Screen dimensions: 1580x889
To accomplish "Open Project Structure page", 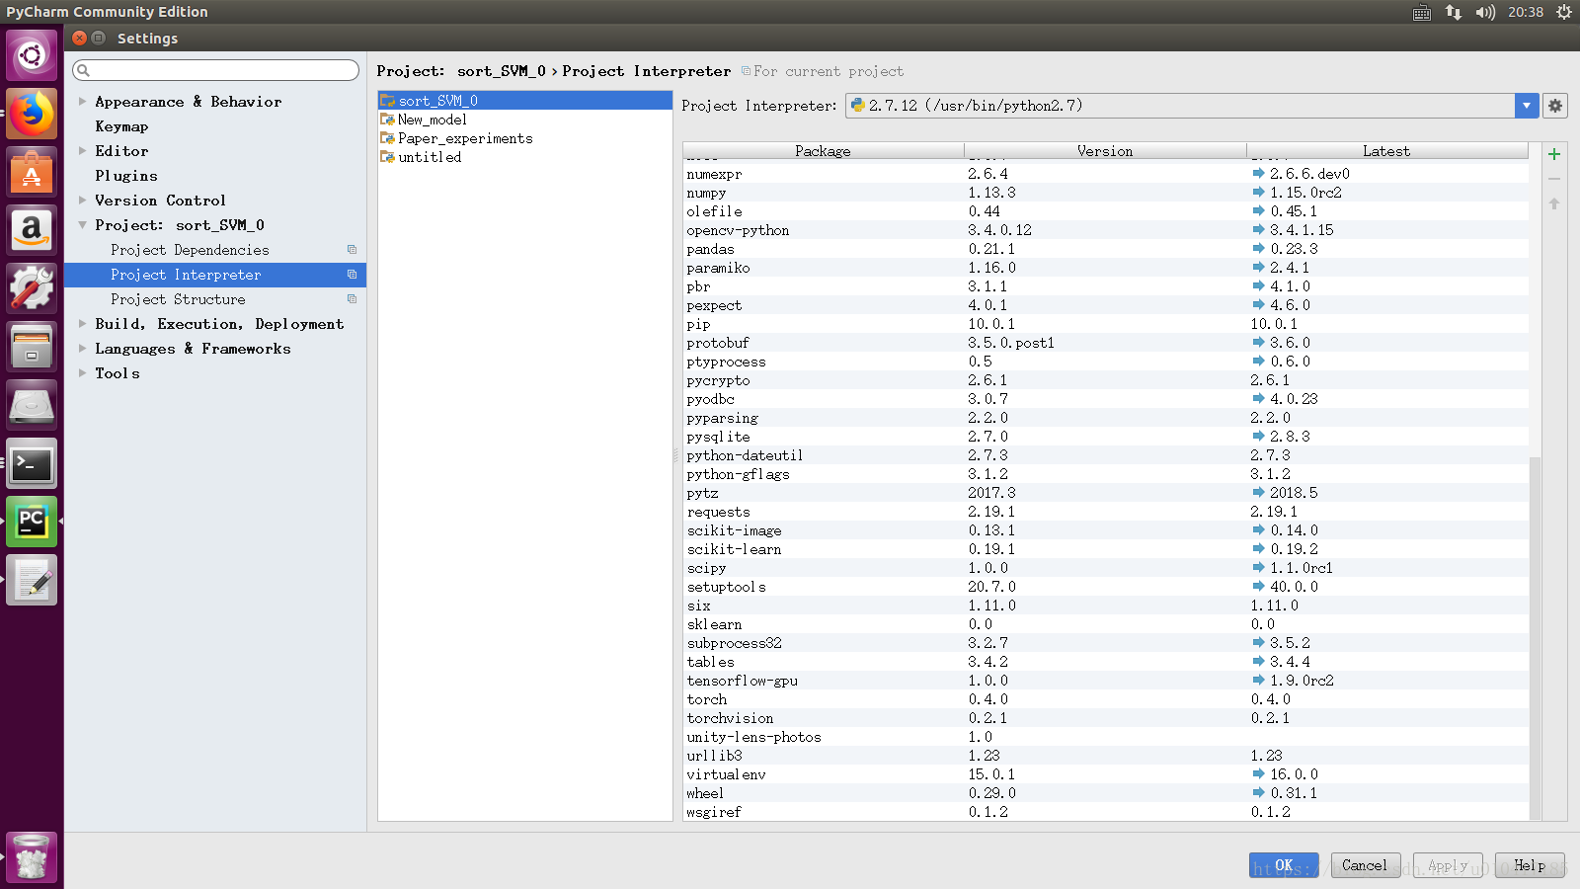I will pos(178,299).
